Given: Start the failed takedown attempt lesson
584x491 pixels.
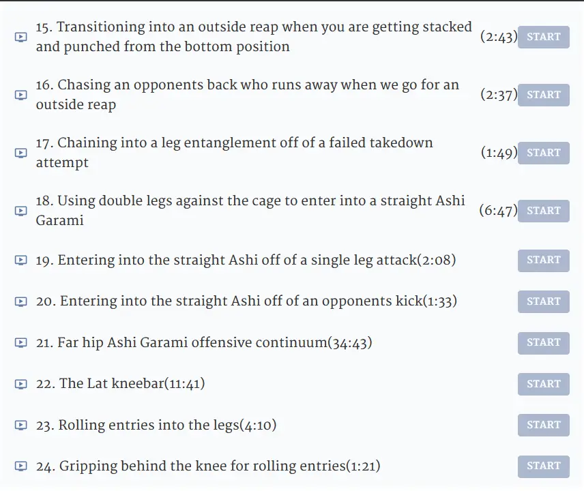Looking at the screenshot, I should coord(543,153).
